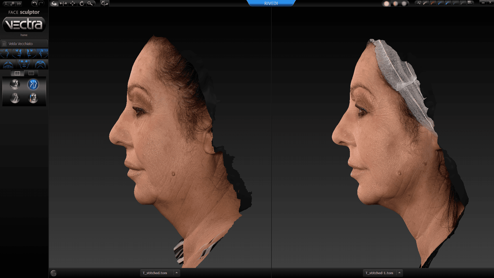Viewport: 494px width, 278px height.
Task: Select the frontal face view
Action: (x=24, y=64)
